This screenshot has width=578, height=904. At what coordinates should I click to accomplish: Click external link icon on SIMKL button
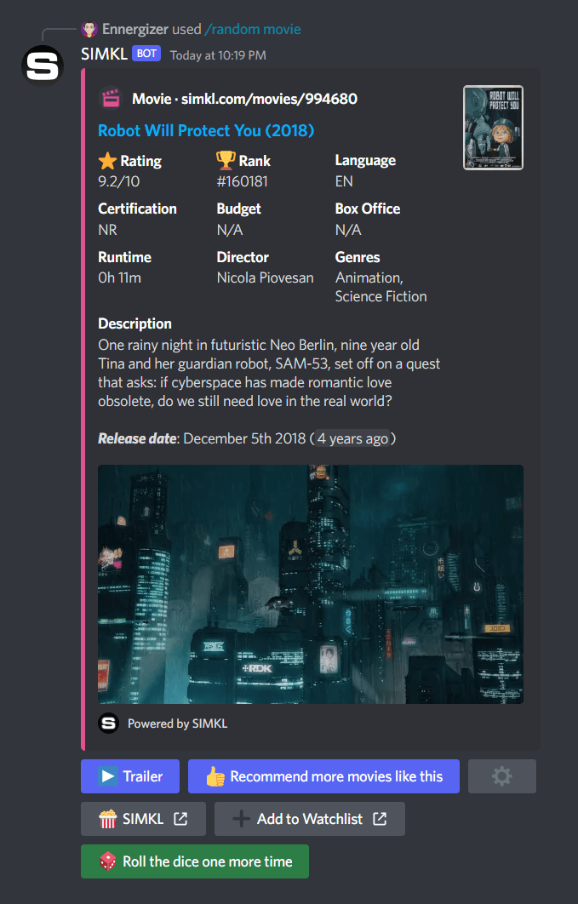180,819
